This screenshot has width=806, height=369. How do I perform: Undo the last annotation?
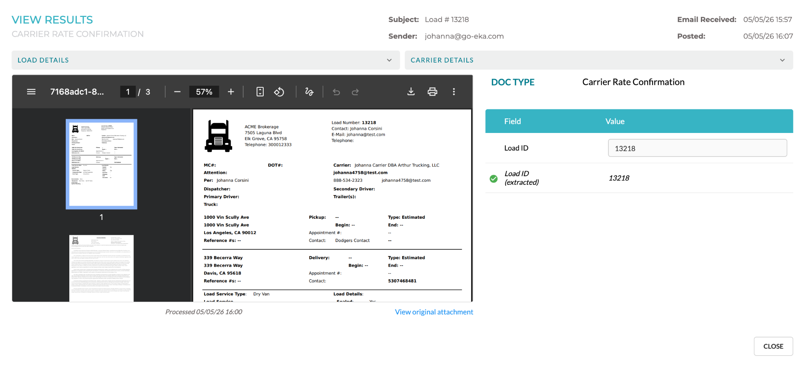pyautogui.click(x=336, y=92)
